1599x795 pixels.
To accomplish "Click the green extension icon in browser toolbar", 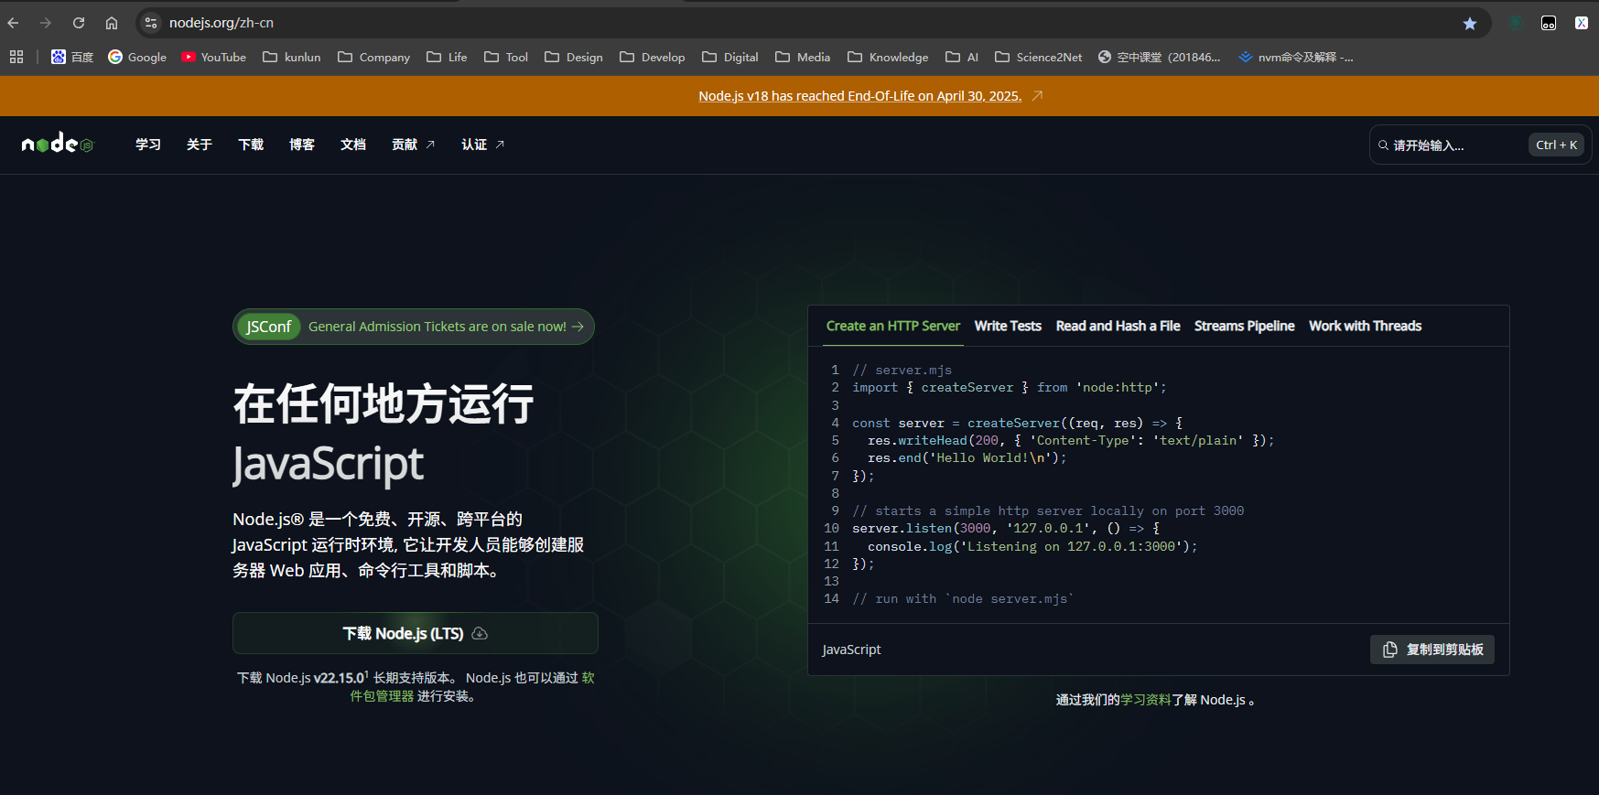I will (1515, 24).
